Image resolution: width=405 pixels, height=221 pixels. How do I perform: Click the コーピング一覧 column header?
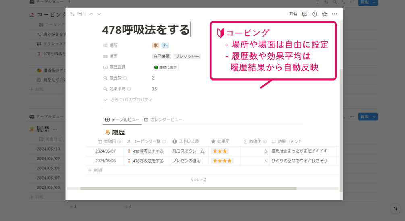pyautogui.click(x=146, y=142)
